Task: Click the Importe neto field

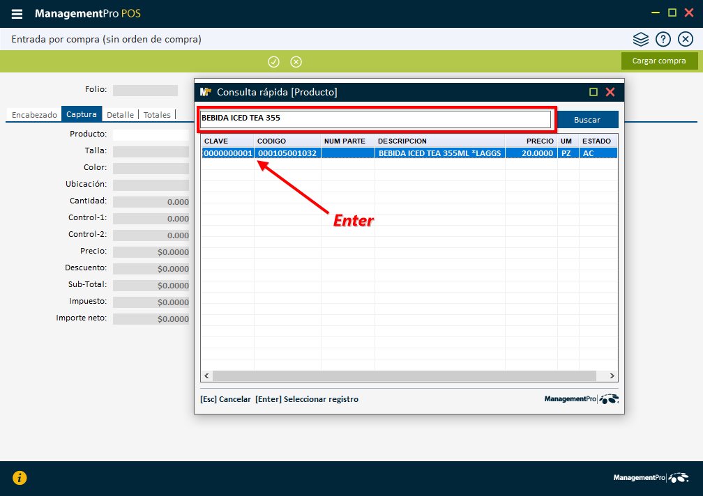Action: tap(151, 319)
